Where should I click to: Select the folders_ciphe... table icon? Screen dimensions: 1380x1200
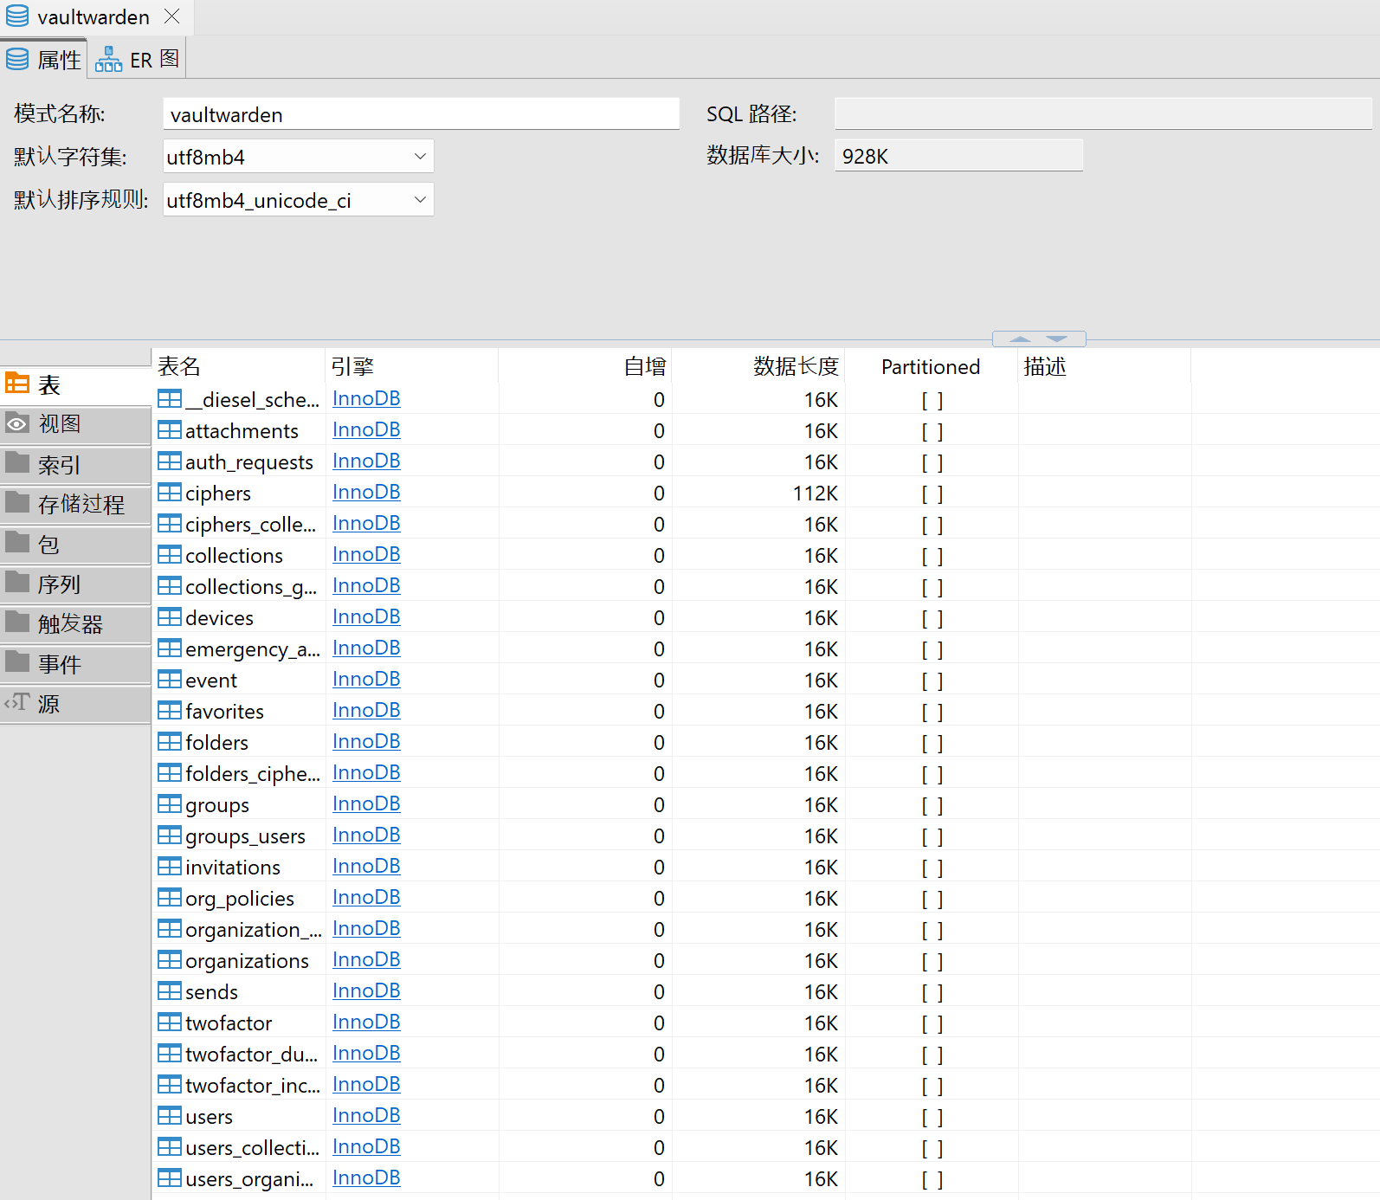(x=170, y=773)
